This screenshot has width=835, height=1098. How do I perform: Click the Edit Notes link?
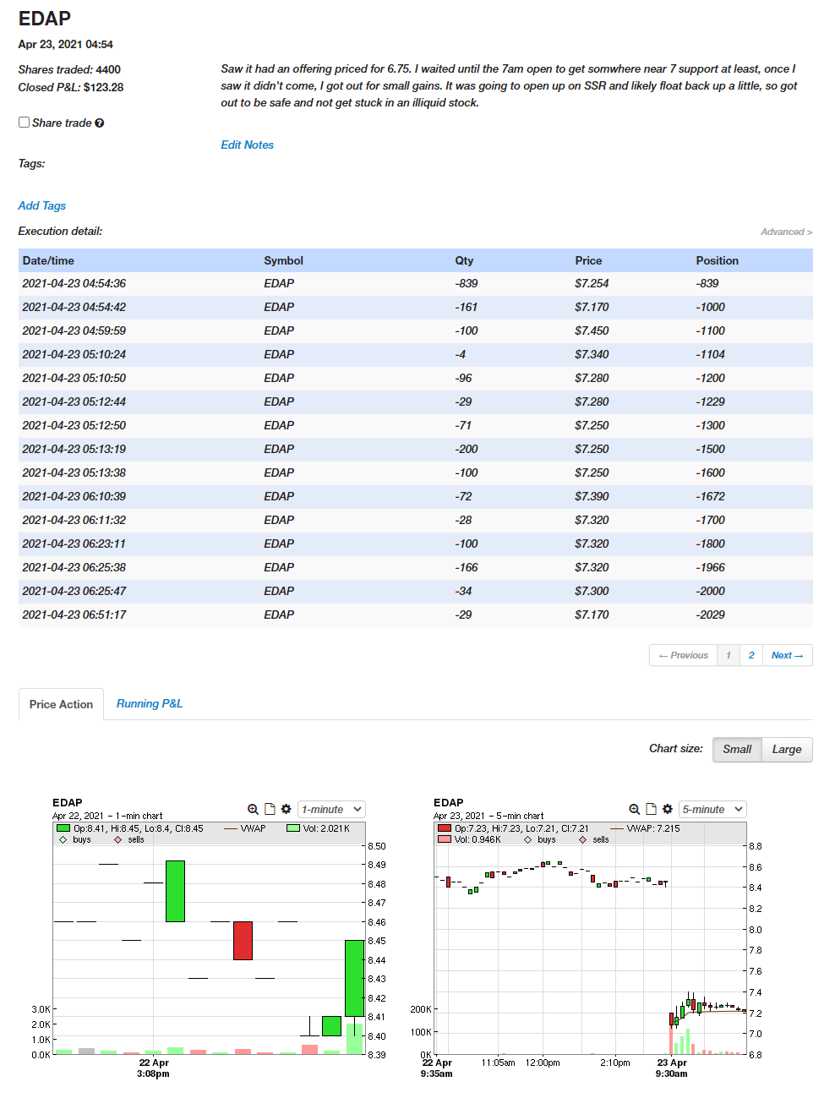[x=247, y=145]
